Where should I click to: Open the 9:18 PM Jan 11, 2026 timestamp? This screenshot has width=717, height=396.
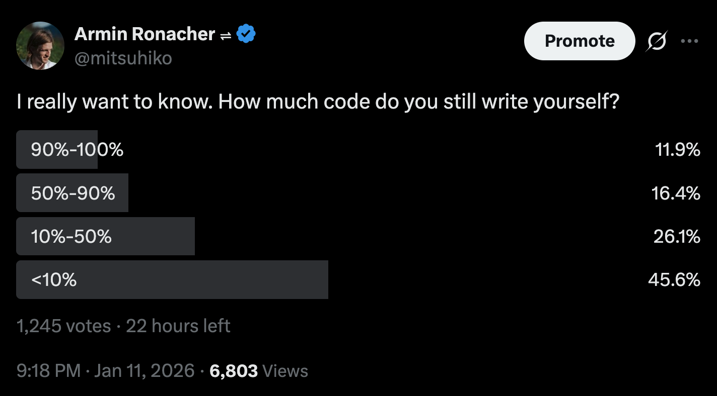[105, 371]
